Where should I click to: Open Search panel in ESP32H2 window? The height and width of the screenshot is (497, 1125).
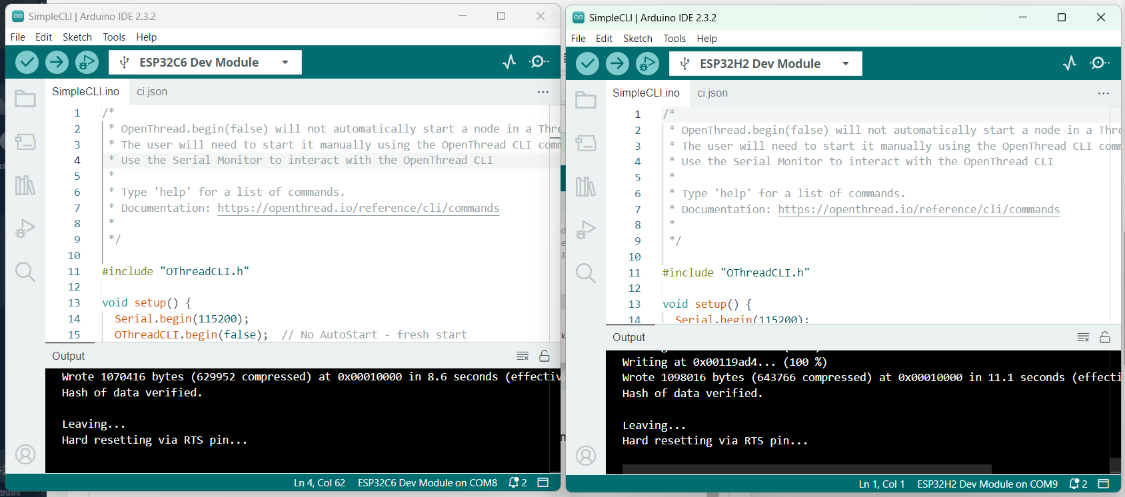coord(586,273)
